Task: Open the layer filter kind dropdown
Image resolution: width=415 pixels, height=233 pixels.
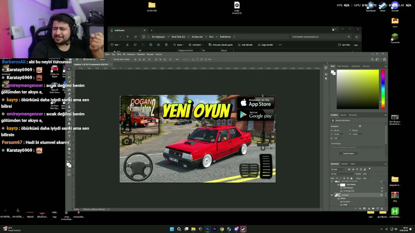Action: coord(338,169)
